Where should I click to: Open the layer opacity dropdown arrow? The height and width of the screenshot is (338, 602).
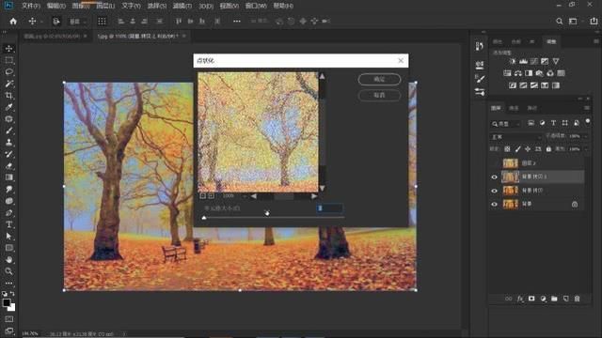[586, 136]
